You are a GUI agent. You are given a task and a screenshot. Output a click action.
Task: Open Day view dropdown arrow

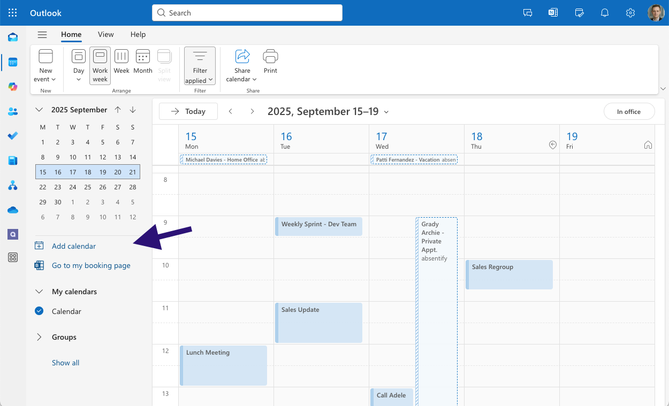pos(79,80)
